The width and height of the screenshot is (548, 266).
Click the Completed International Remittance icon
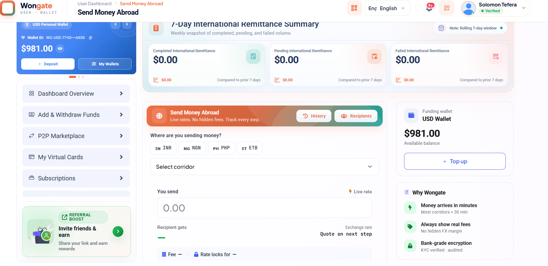coord(253,56)
